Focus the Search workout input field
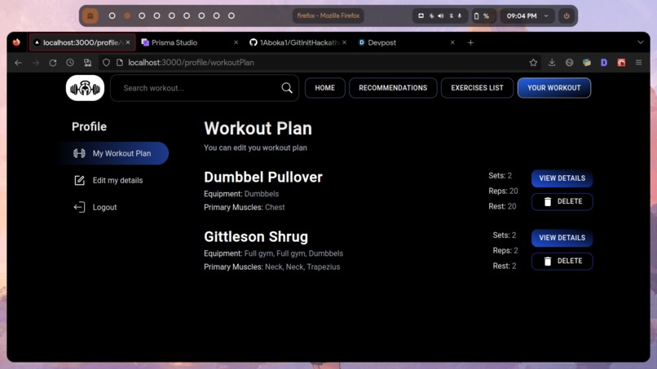Viewport: 657px width, 369px height. tap(205, 88)
